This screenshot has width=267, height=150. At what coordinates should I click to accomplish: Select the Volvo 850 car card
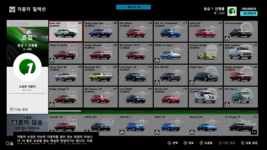pyautogui.click(x=206, y=31)
